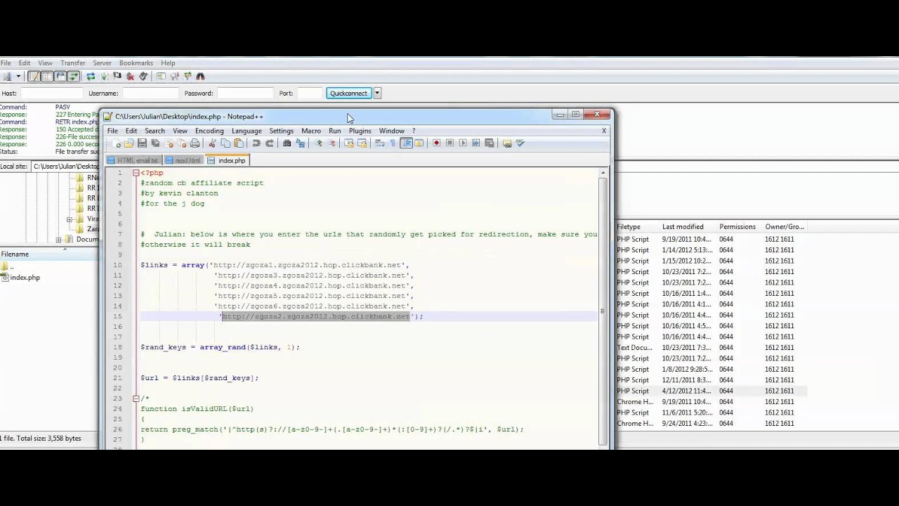
Task: Toggle FileZilla local directory tree display
Action: 48,76
